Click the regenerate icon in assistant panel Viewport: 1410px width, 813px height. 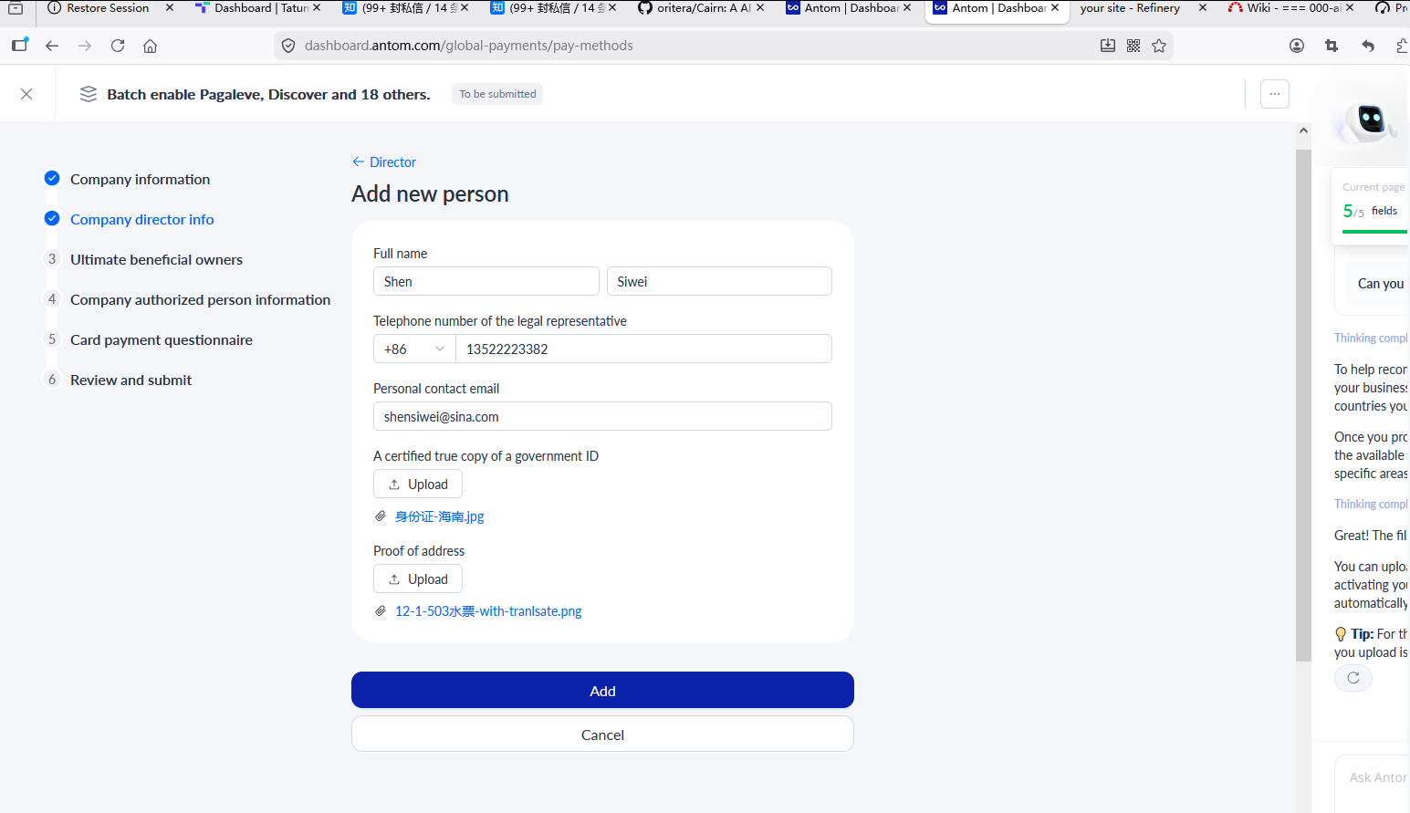coord(1353,678)
